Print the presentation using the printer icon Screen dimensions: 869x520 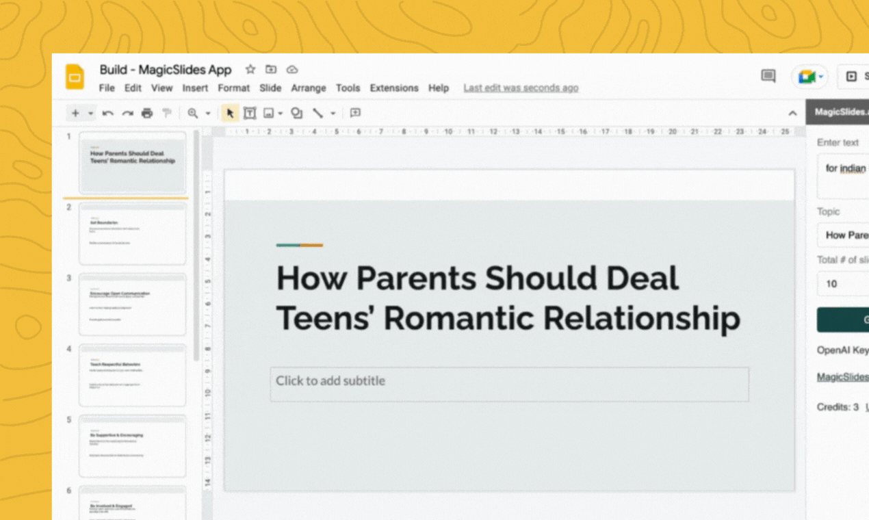point(146,114)
